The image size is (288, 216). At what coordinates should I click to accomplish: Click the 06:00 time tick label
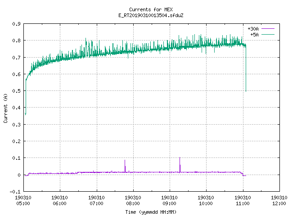(x=60, y=203)
